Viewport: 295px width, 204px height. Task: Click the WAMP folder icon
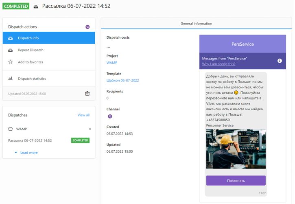pyautogui.click(x=10, y=129)
